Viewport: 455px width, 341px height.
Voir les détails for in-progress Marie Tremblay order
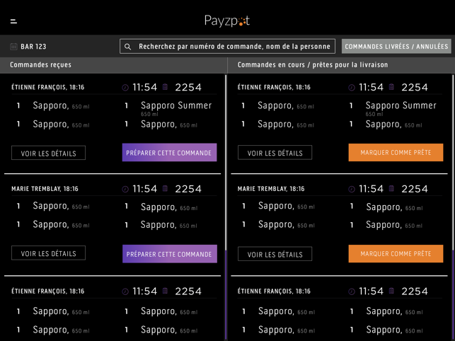click(275, 254)
